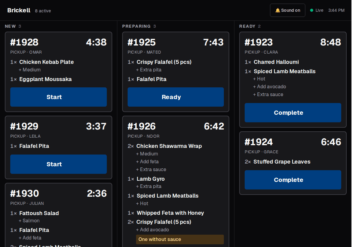The width and height of the screenshot is (356, 247).
Task: Complete order #1923 for Clara
Action: click(293, 113)
